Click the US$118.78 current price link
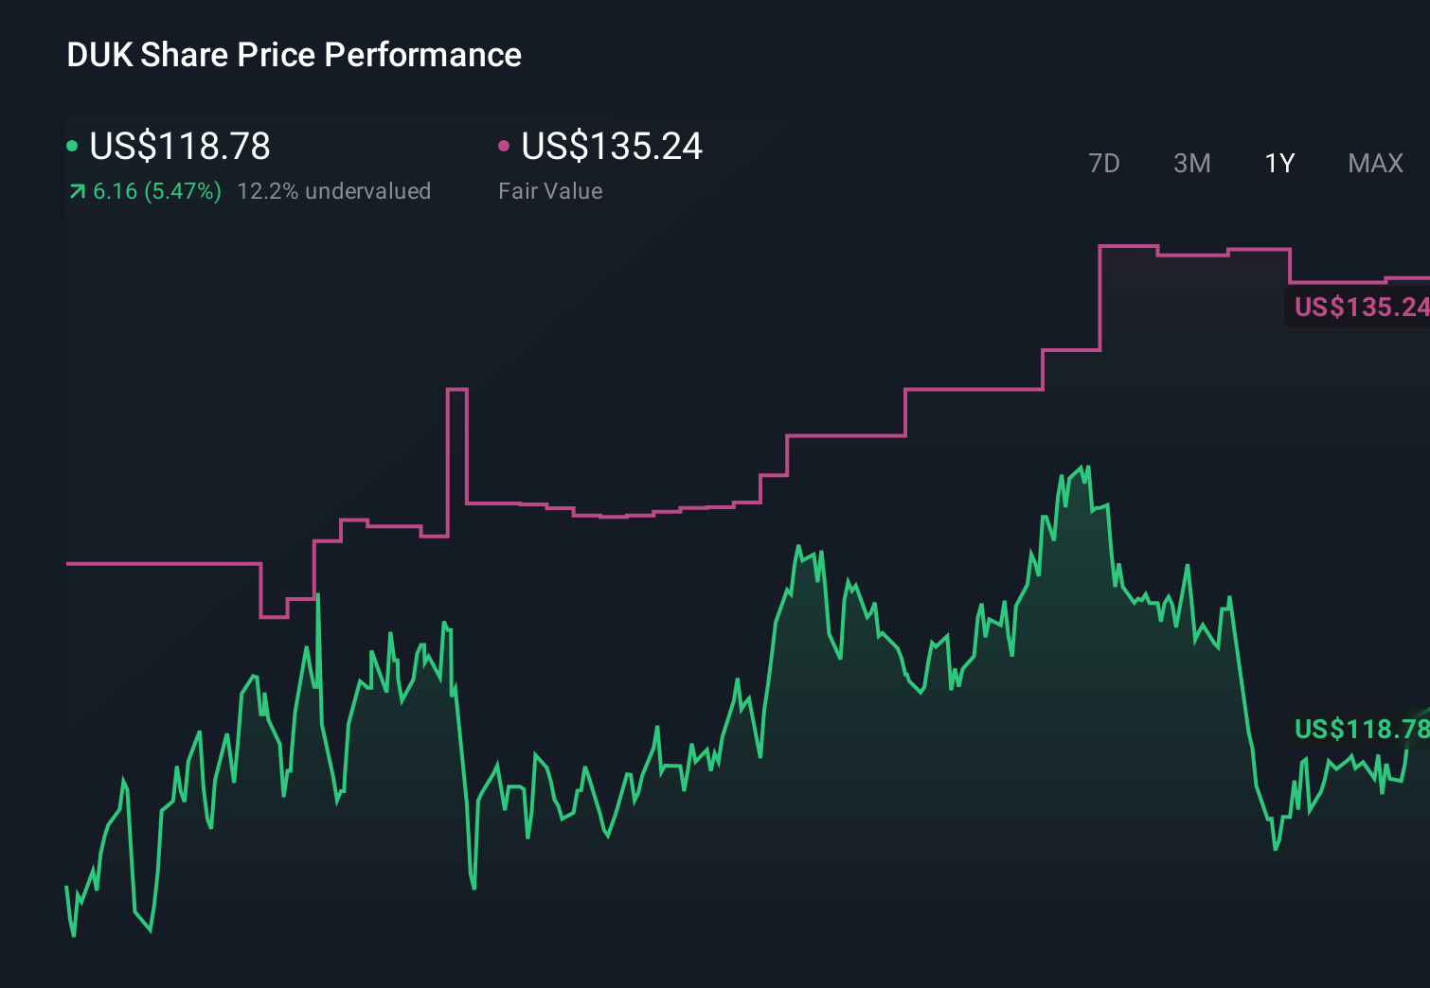 (x=180, y=147)
